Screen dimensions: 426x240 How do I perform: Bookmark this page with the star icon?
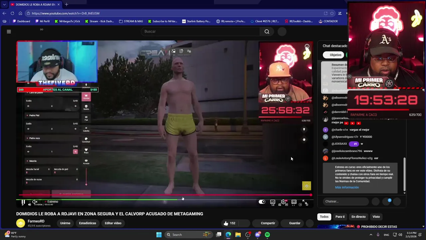tap(332, 13)
